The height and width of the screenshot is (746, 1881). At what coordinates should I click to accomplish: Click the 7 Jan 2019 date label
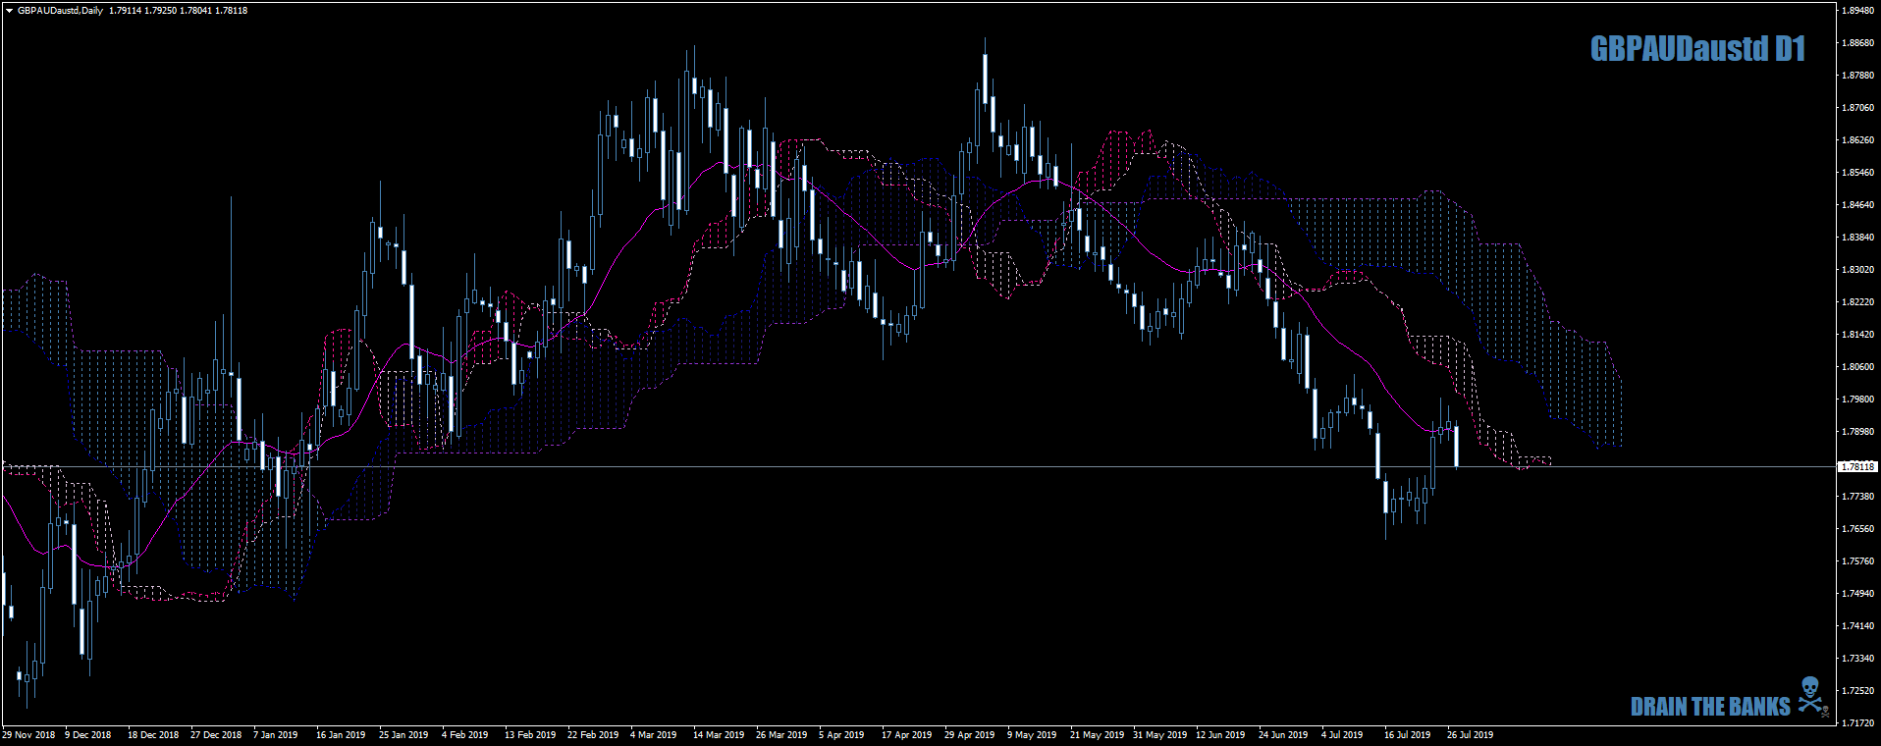276,735
